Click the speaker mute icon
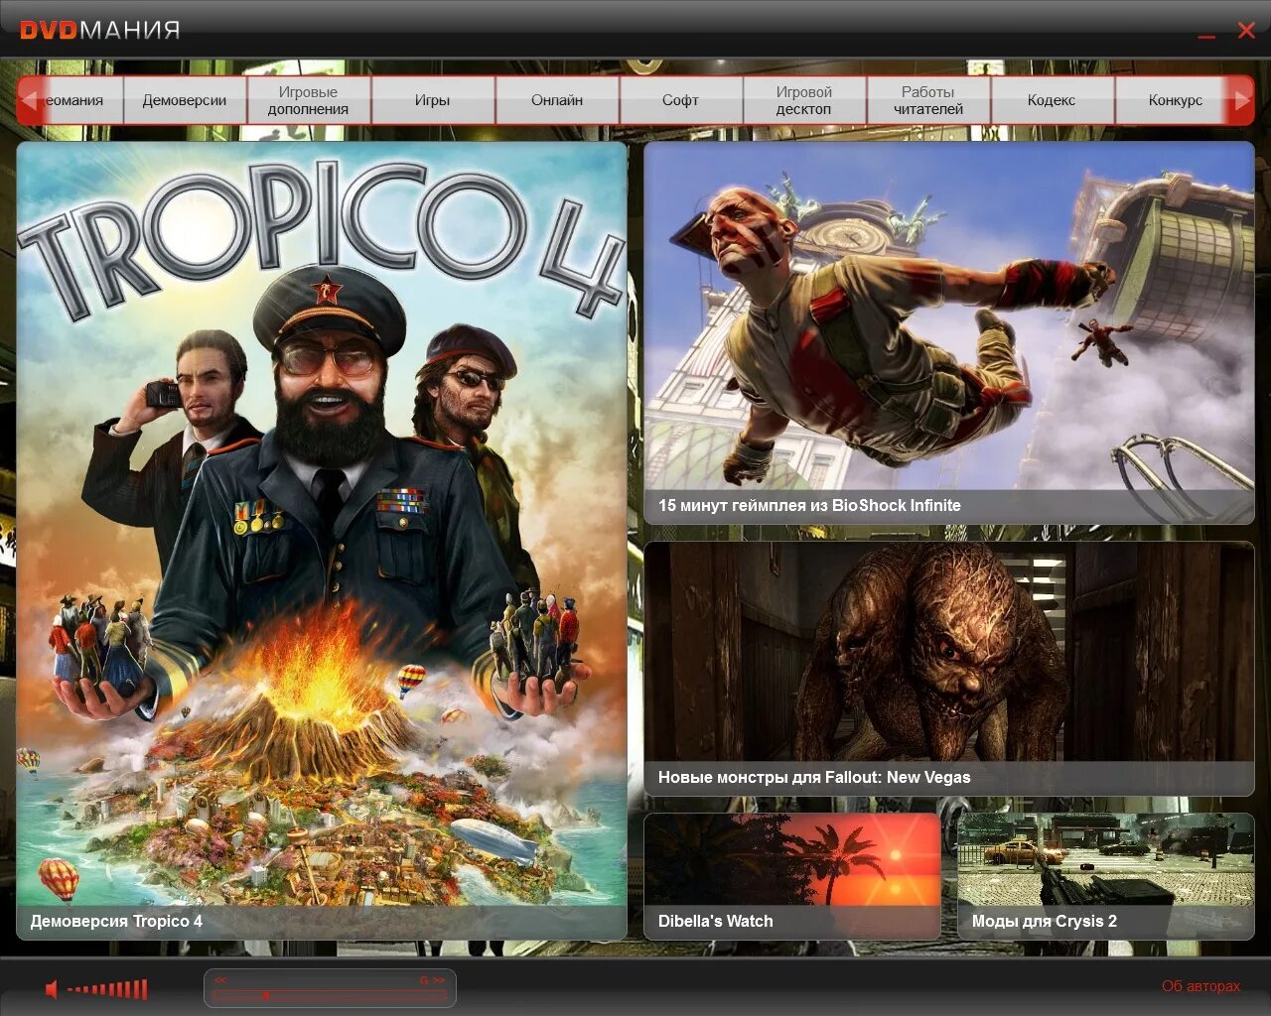1271x1016 pixels. pos(52,989)
